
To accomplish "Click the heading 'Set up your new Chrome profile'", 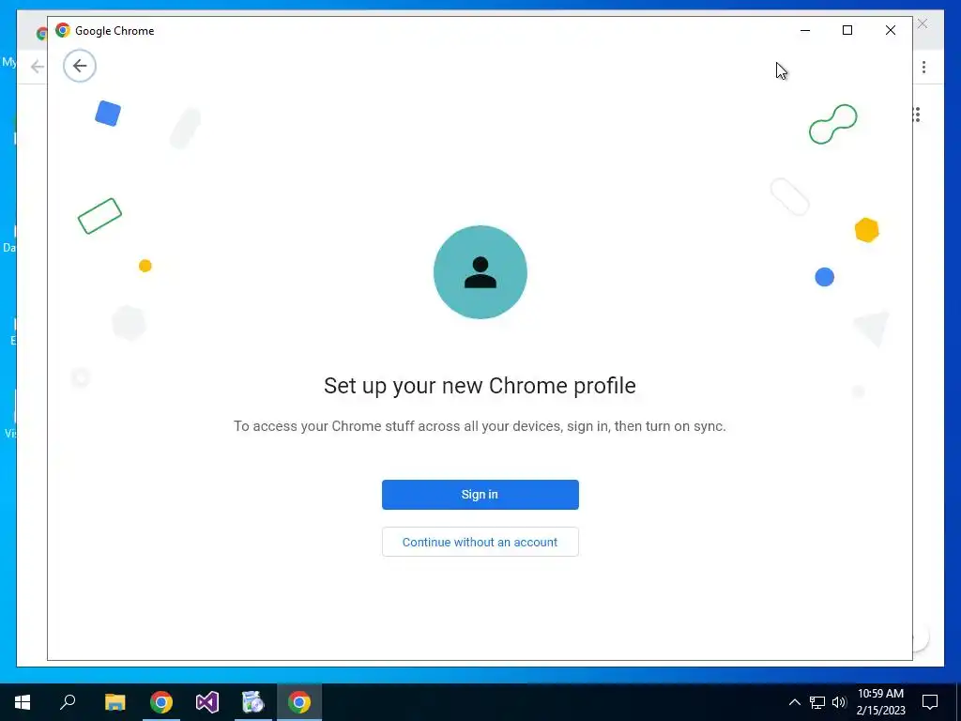I will (480, 386).
